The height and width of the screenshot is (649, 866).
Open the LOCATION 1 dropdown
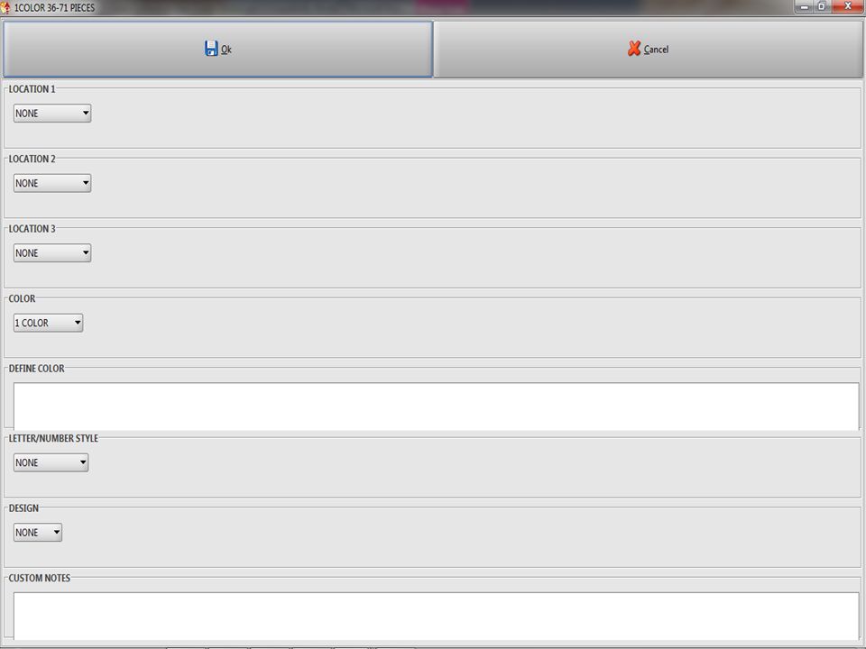click(52, 114)
